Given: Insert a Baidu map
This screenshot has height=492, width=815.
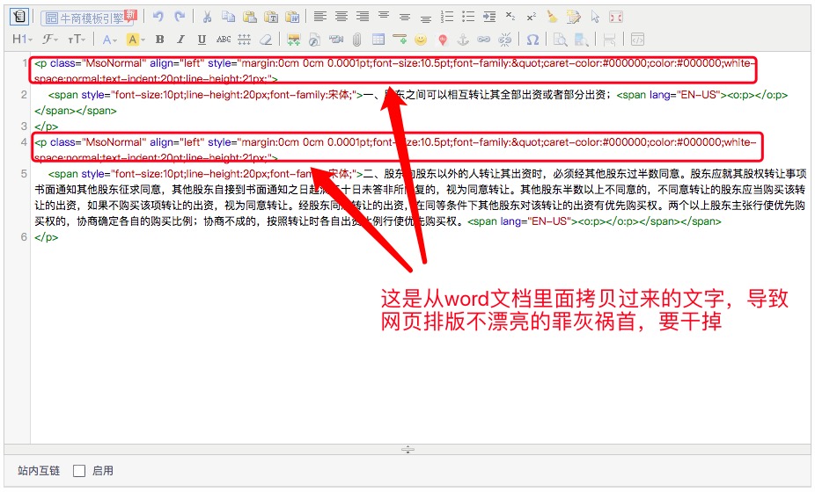Looking at the screenshot, I should [x=443, y=40].
